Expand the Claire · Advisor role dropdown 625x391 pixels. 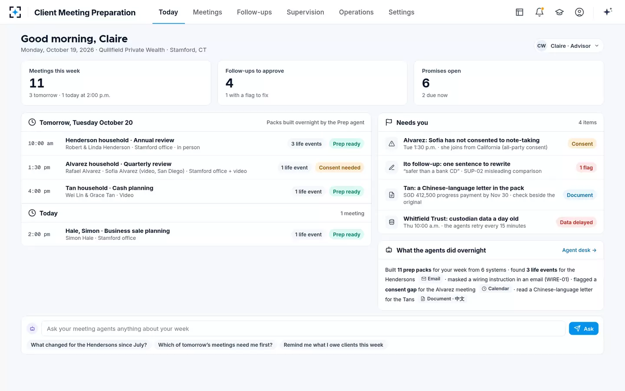(569, 46)
